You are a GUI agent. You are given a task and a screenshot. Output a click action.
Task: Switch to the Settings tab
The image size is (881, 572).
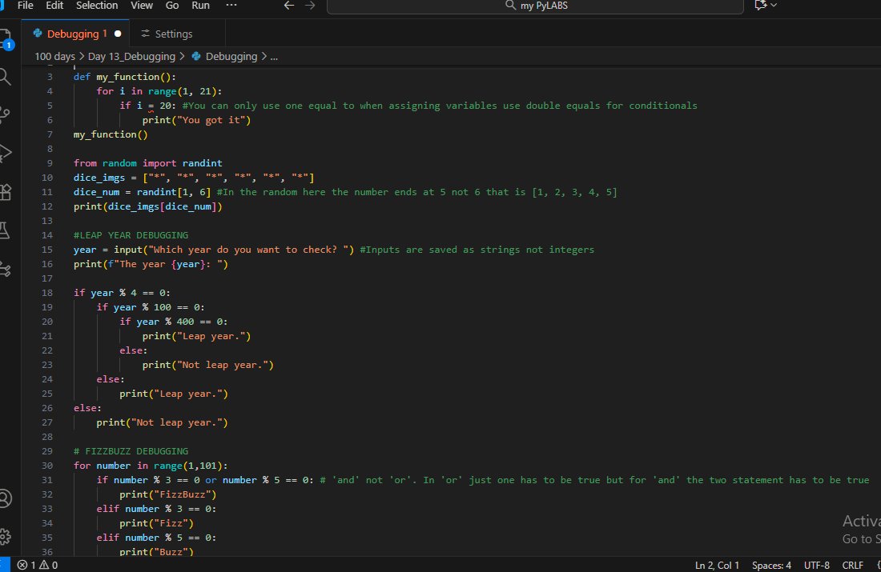[x=167, y=34]
